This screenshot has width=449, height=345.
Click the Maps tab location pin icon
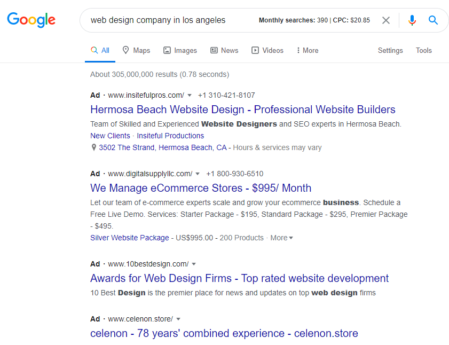tap(125, 50)
